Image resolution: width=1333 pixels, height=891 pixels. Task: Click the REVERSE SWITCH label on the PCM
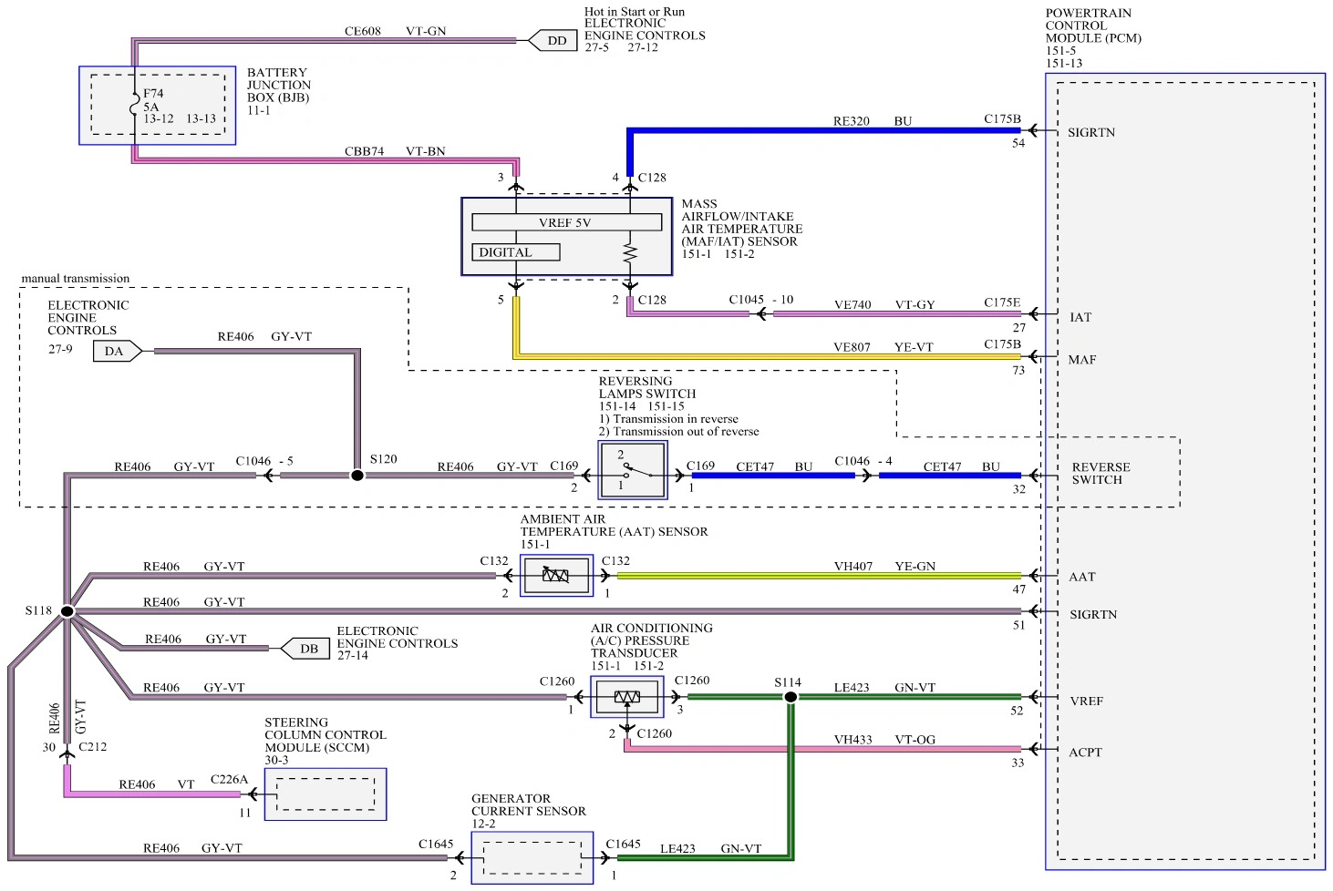pyautogui.click(x=1100, y=474)
